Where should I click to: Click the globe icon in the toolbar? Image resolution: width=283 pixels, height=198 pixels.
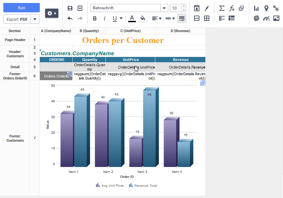[x=256, y=18]
